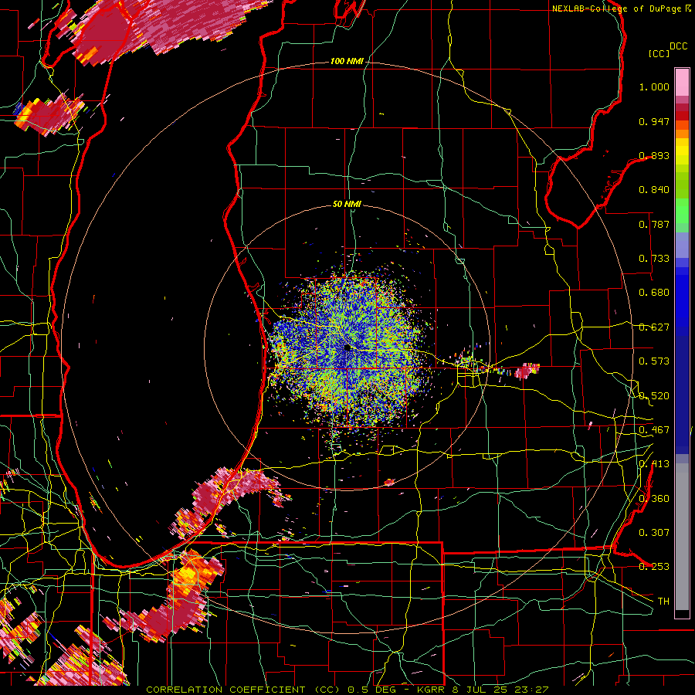Click the light pink top segment of color bar
This screenshot has height=695, width=695.
point(682,83)
